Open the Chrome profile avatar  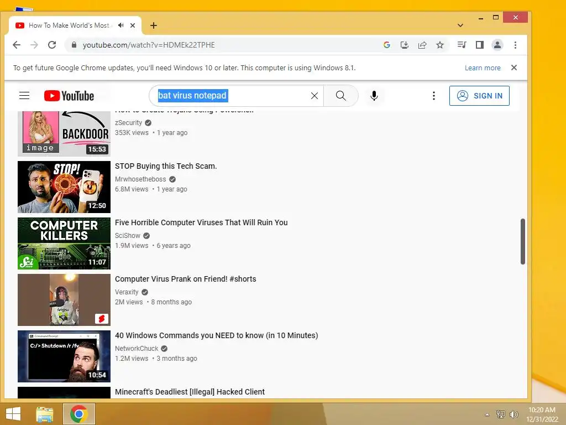click(x=497, y=45)
